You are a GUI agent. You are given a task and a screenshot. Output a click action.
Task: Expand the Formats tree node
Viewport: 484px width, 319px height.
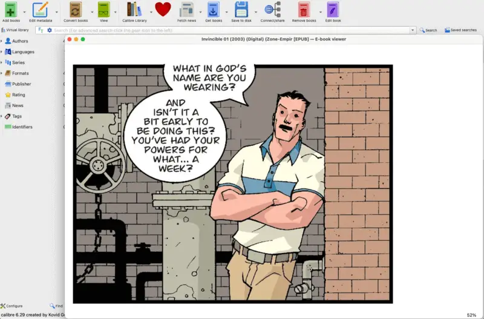pyautogui.click(x=2, y=73)
